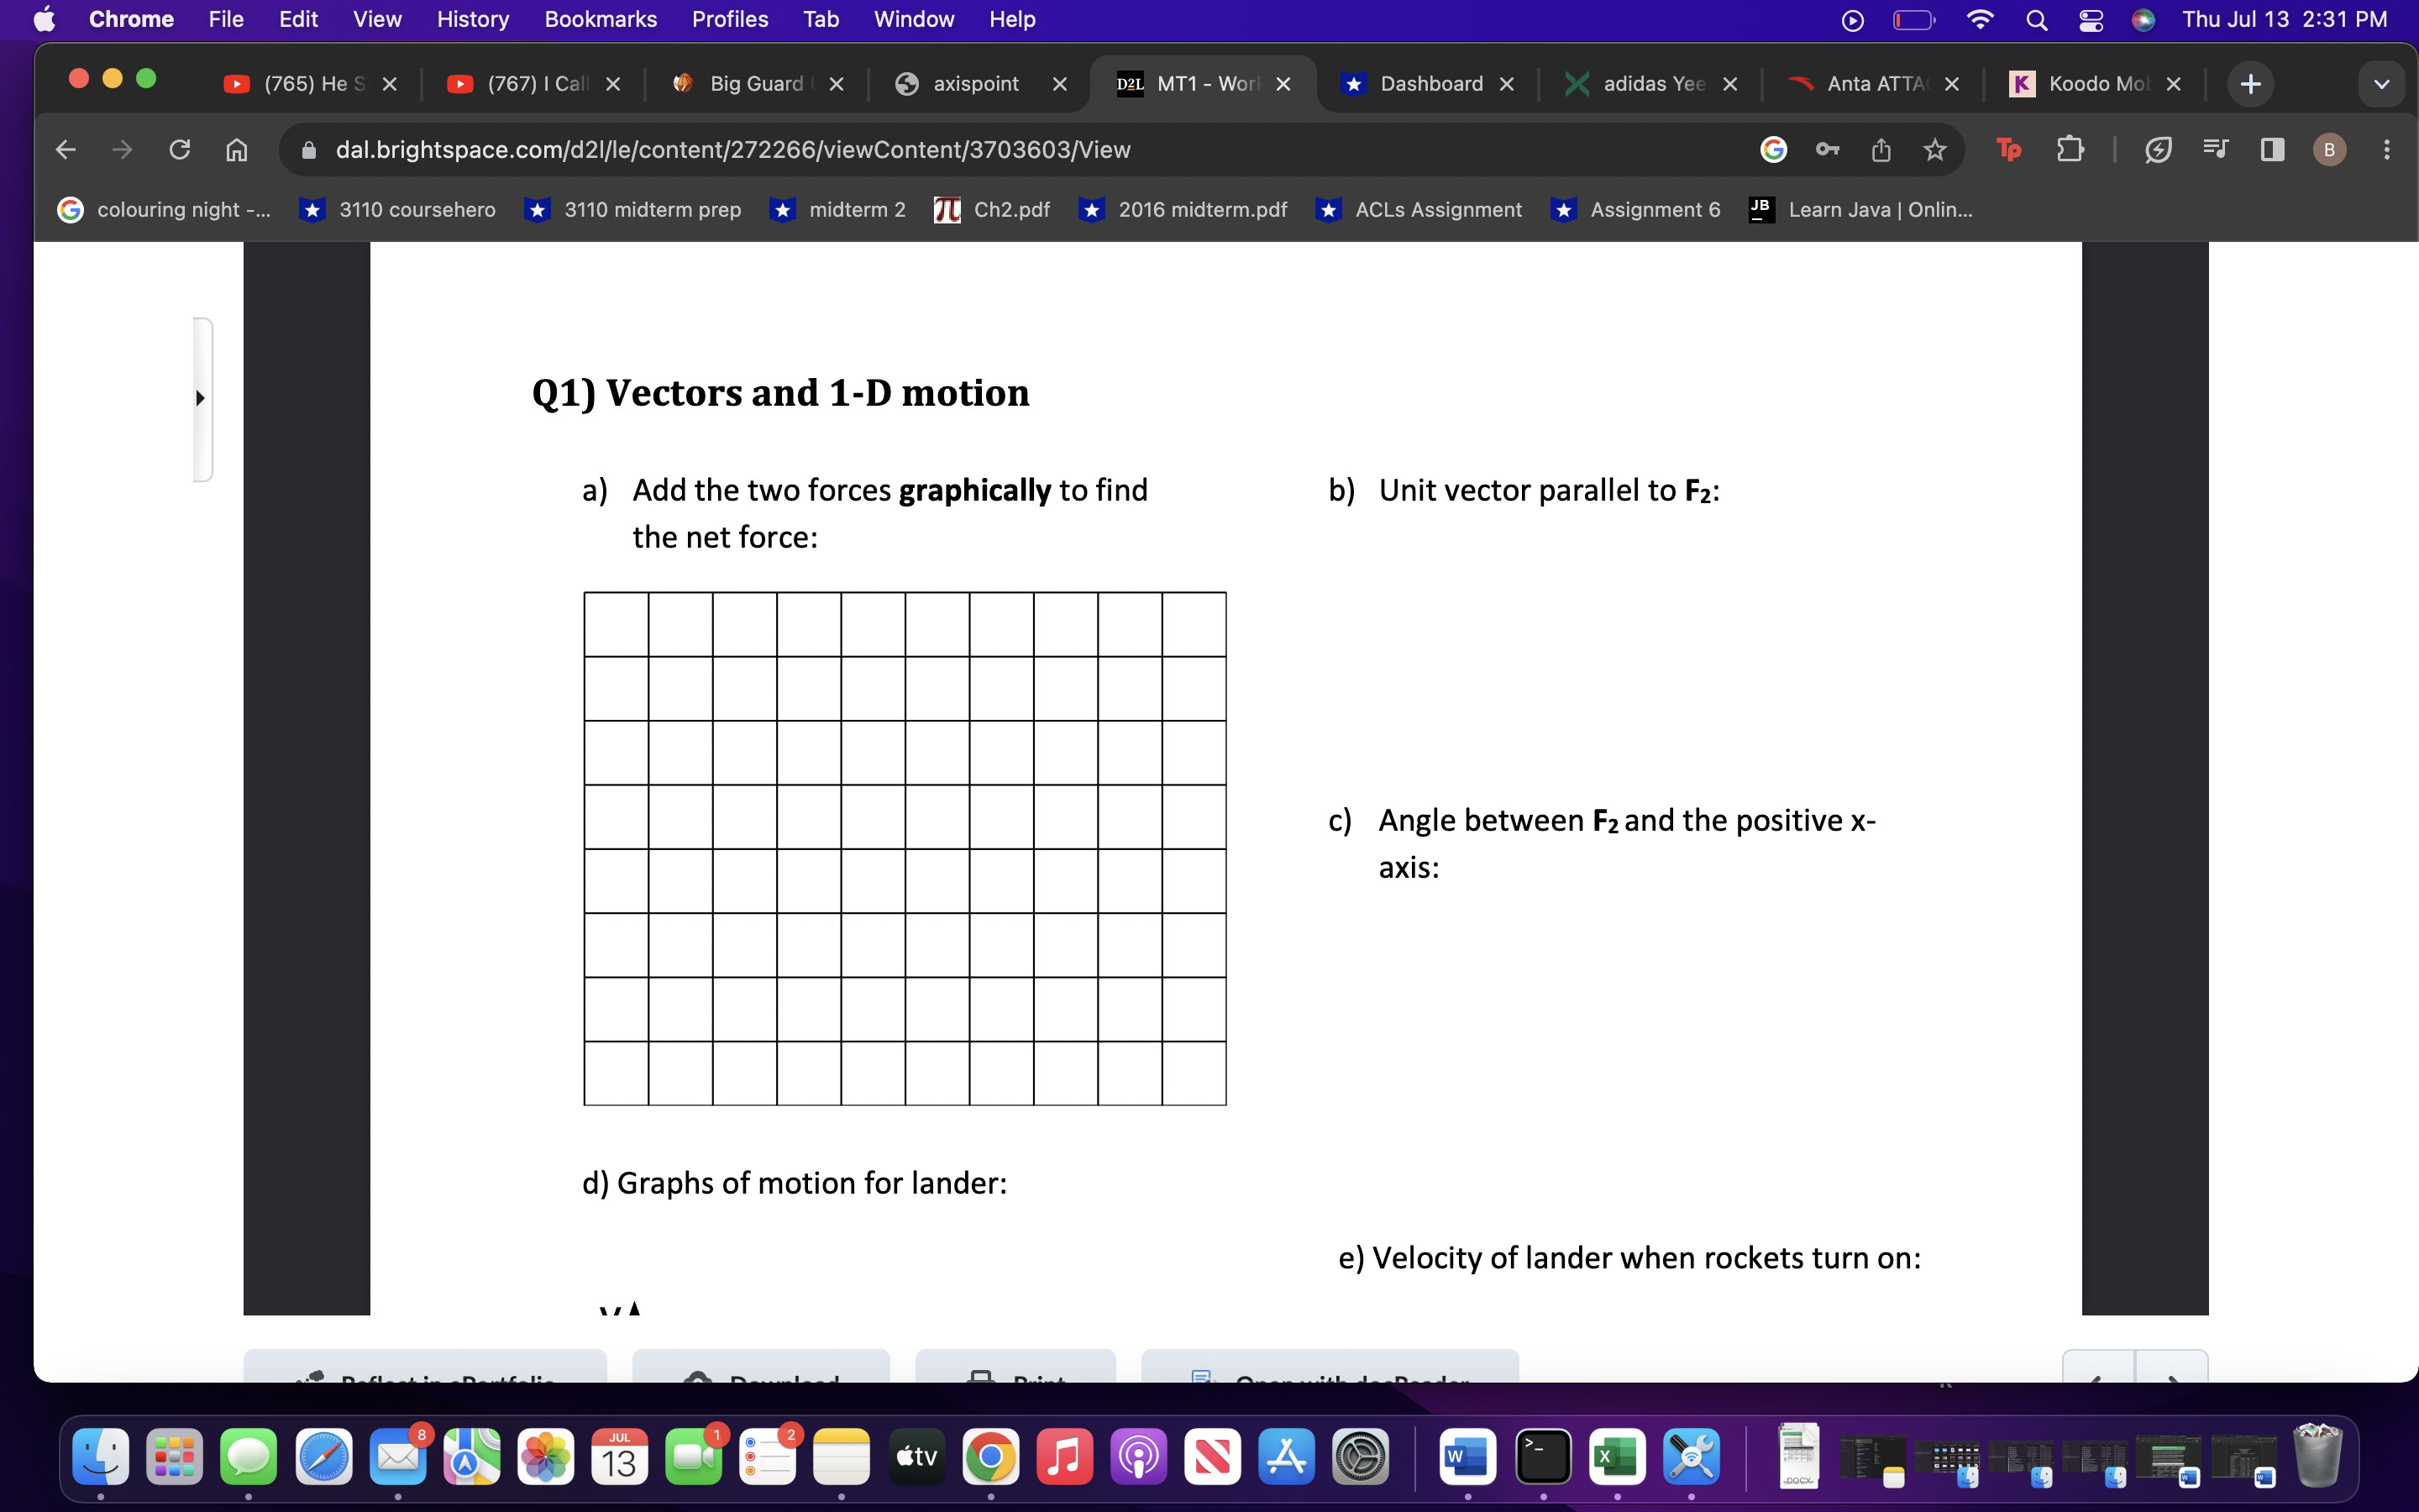Open the Extensions puzzle-piece icon
Viewport: 2419px width, 1512px height.
pyautogui.click(x=2070, y=149)
